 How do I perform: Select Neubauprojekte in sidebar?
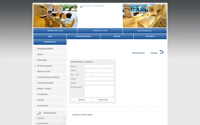click(50, 49)
